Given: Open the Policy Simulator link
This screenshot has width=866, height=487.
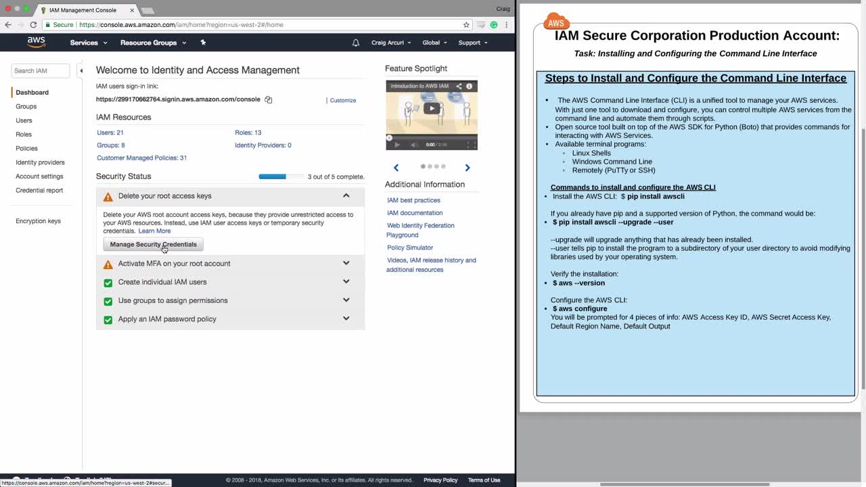Looking at the screenshot, I should (x=410, y=248).
